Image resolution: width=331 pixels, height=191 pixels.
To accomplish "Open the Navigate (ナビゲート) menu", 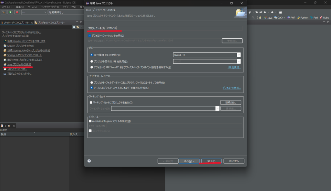I will coord(69,7).
